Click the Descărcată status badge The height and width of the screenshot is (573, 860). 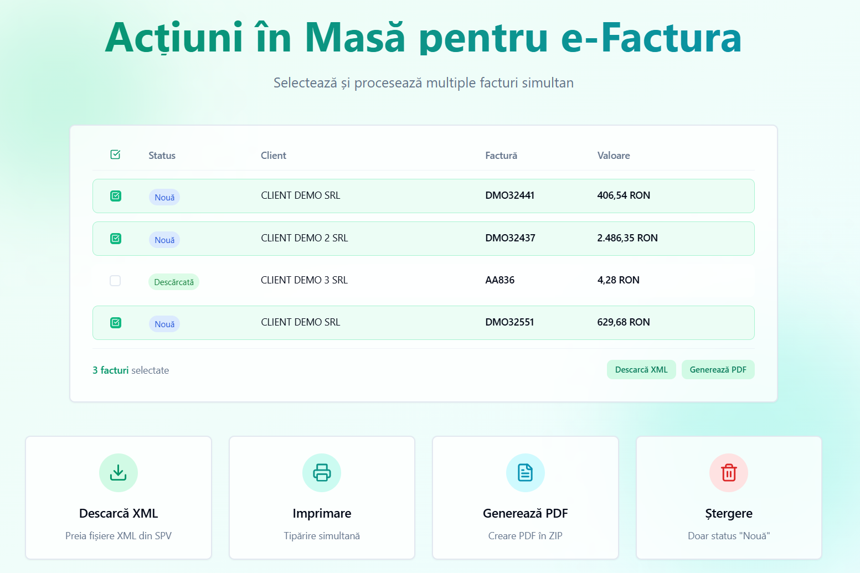click(174, 282)
